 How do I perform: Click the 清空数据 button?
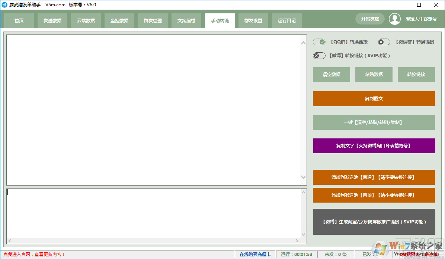pyautogui.click(x=331, y=75)
